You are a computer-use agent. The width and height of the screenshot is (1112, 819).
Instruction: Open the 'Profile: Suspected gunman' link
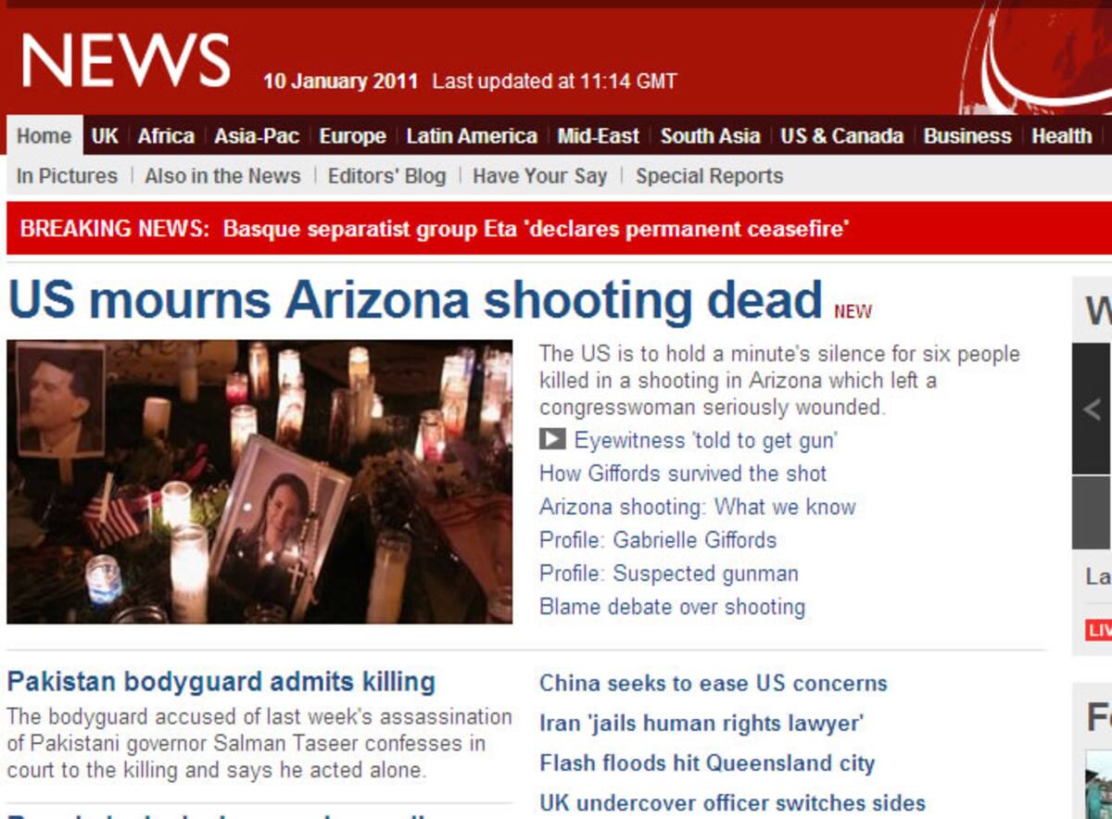[668, 573]
